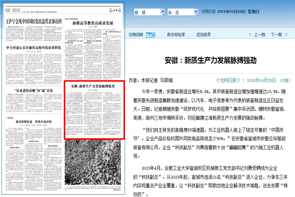The width and height of the screenshot is (295, 197).
Task: Open article 中关村论坛首次聚焦高校科技成果转化
Action: (33, 48)
